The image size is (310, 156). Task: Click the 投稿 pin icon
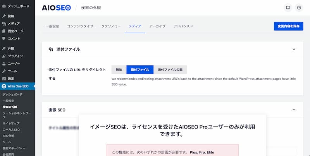[x=4, y=16]
